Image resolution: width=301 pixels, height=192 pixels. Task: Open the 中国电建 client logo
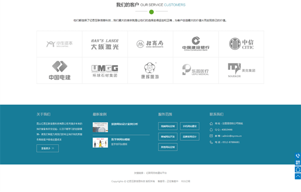click(59, 70)
